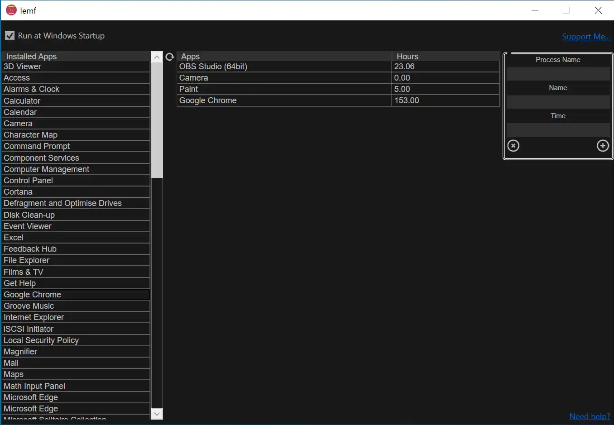Screen dimensions: 614x425
Task: Click the 5.00 hours value
Action: pos(446,89)
